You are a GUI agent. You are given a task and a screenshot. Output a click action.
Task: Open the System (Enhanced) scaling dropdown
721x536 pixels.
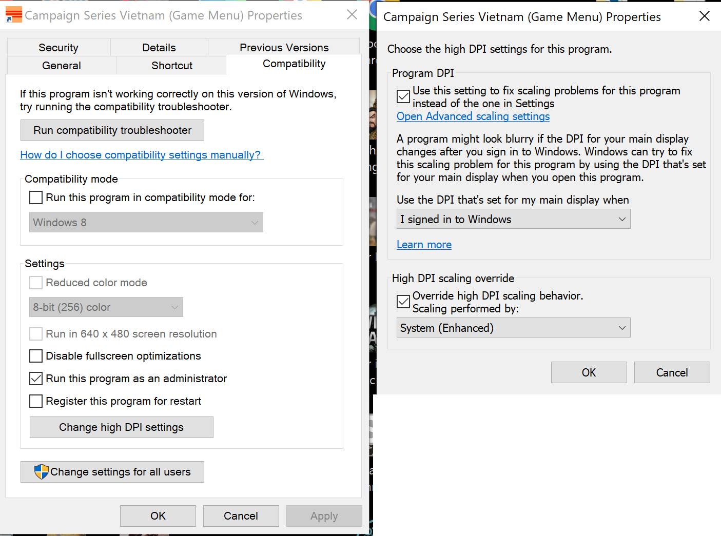pos(514,328)
